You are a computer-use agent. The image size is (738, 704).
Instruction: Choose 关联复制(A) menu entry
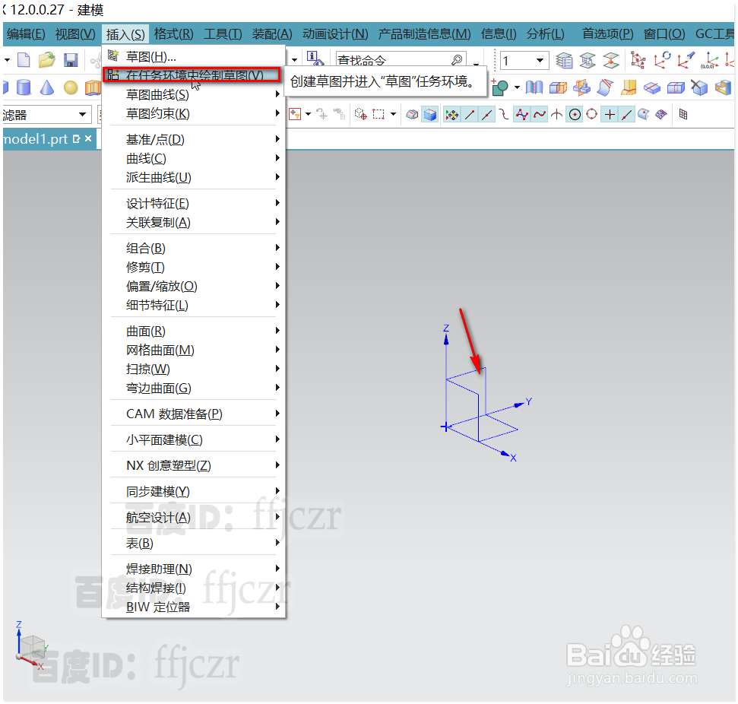[x=193, y=222]
